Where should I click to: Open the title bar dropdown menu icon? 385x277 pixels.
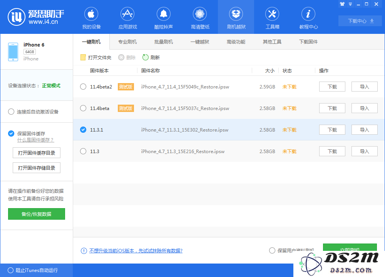click(350, 4)
